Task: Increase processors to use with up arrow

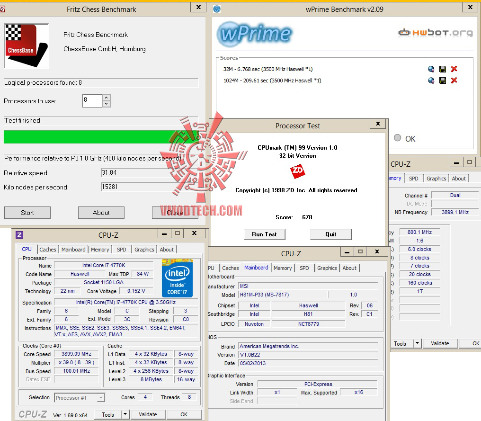Action: point(106,98)
